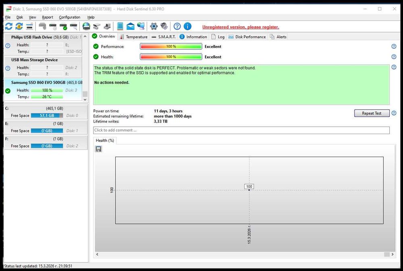Image resolution: width=403 pixels, height=271 pixels.
Task: Click the blue "i" About toolbar icon
Action: (x=188, y=26)
